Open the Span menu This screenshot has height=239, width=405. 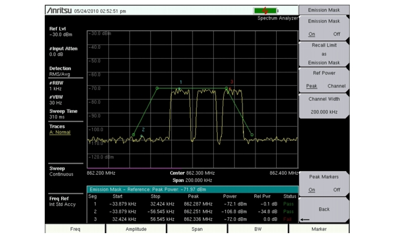197,229
